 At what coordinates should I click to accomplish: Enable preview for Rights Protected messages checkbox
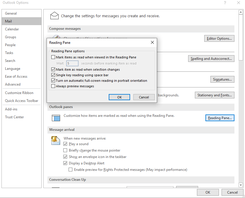click(70, 169)
